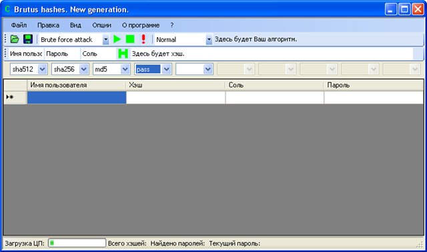Expand the empty fifth algorithm combo box
This screenshot has width=427, height=252.
point(207,69)
